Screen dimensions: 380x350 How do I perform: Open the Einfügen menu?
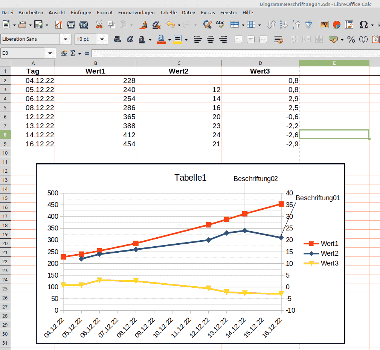[81, 12]
